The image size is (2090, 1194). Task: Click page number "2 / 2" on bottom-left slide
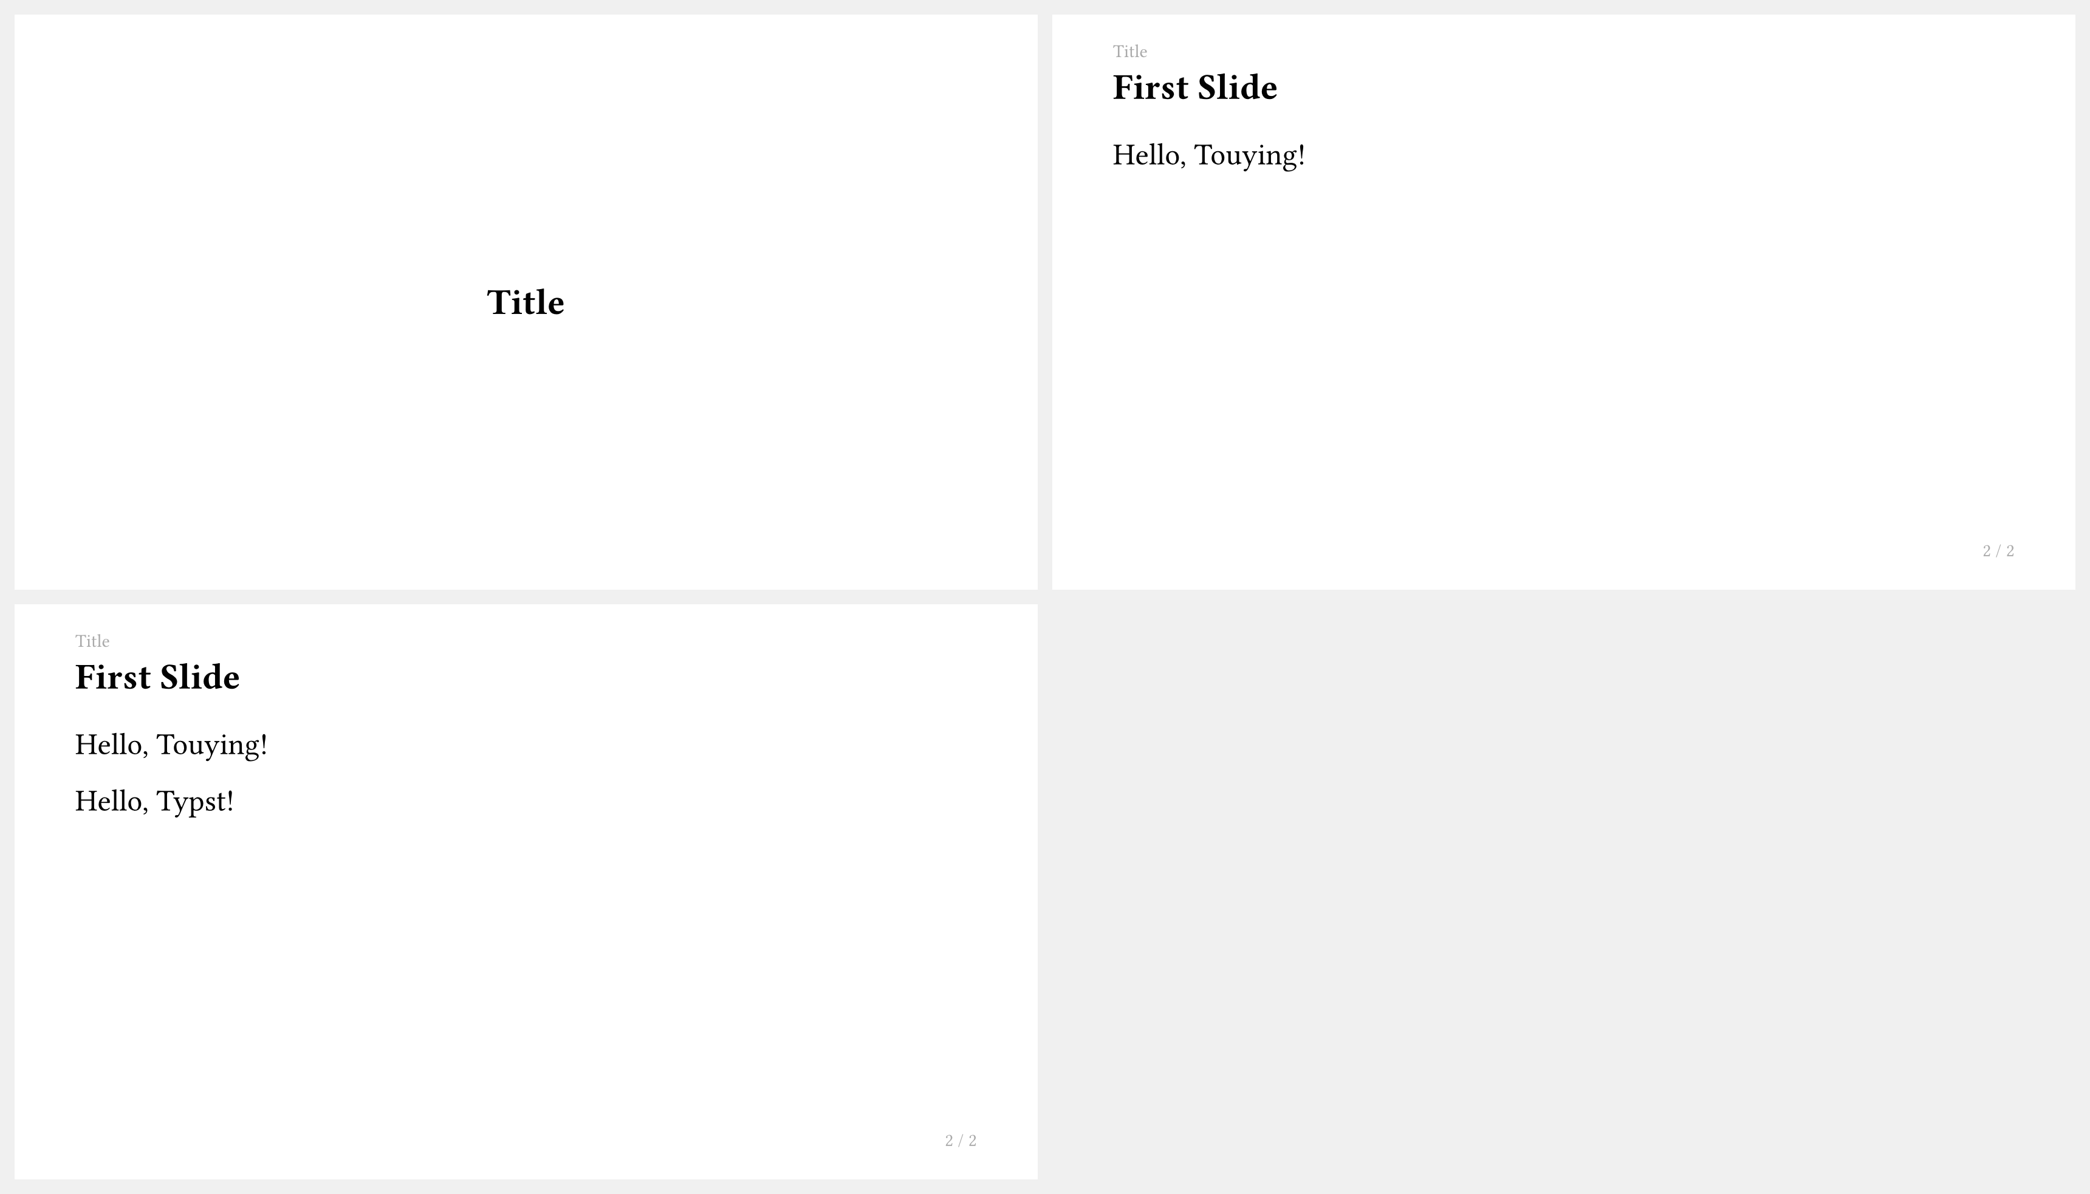pyautogui.click(x=961, y=1141)
